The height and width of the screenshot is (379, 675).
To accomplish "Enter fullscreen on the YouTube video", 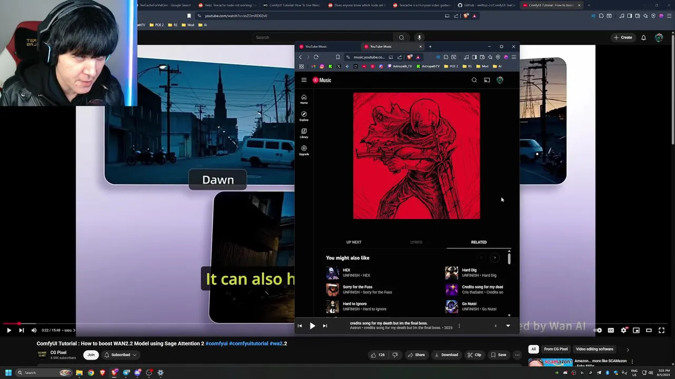I will [x=661, y=330].
